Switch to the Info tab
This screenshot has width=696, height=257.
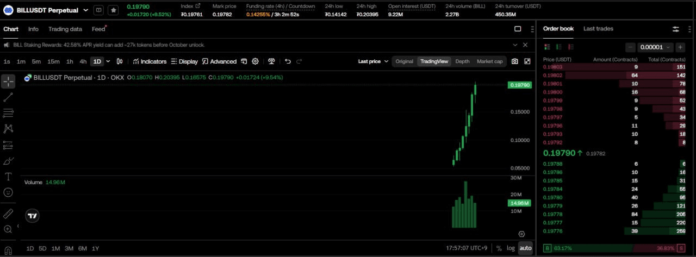[x=33, y=29]
